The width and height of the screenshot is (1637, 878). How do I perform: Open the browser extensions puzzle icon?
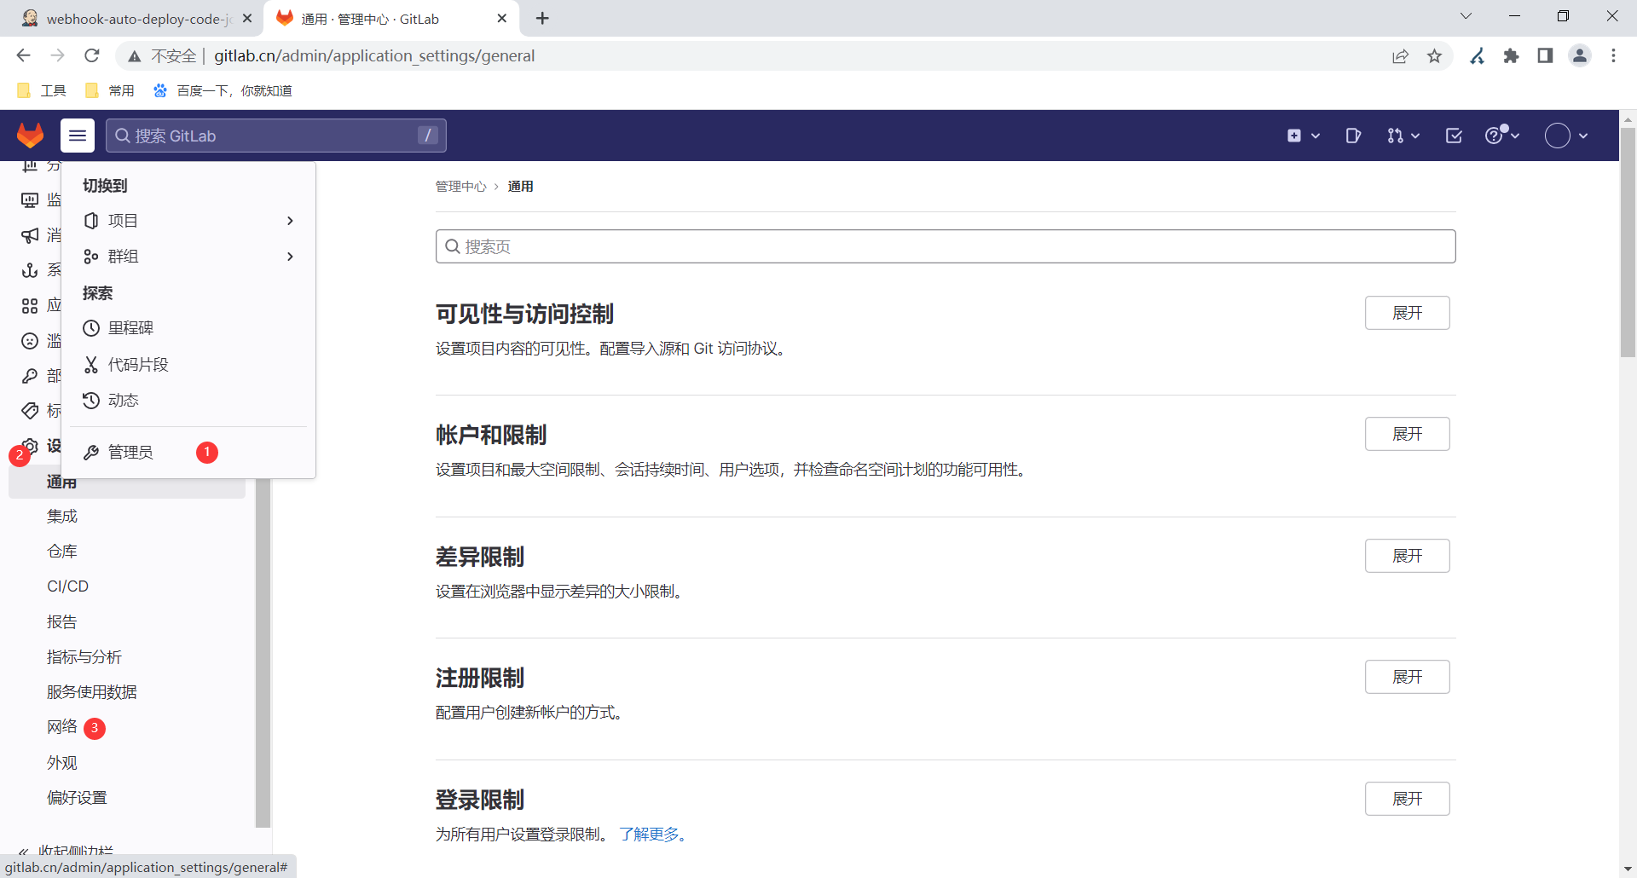(1511, 56)
